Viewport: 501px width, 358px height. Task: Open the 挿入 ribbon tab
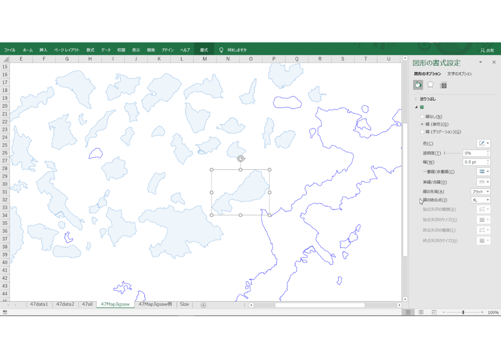tap(43, 50)
